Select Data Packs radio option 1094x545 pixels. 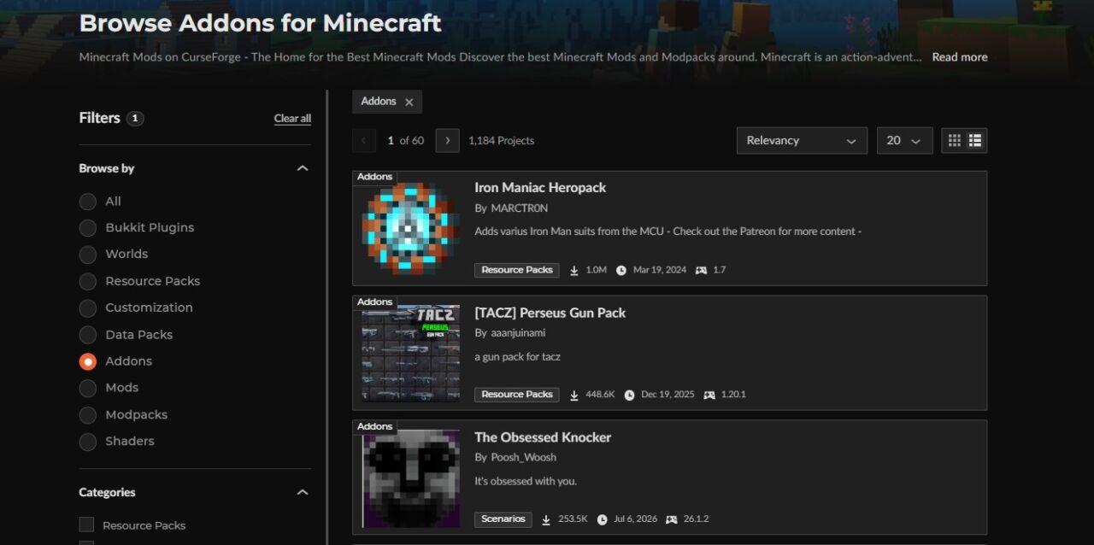click(87, 335)
